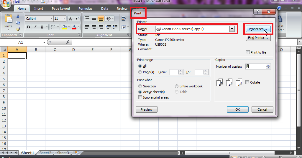
Task: Check Ignore print areas
Action: pos(140,97)
